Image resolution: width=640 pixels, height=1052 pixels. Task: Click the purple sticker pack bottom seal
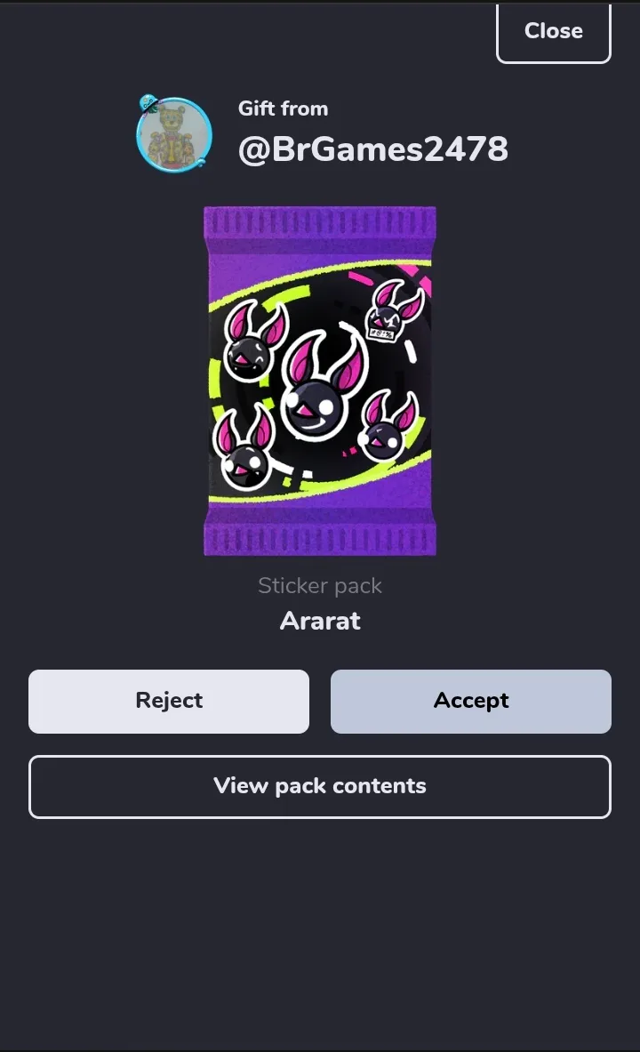[x=320, y=540]
